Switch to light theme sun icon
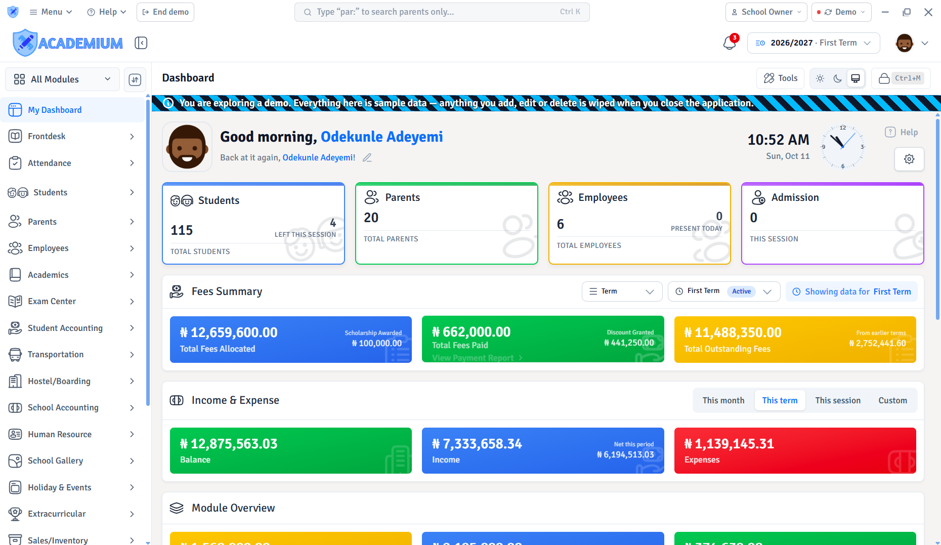The image size is (941, 545). 820,78
